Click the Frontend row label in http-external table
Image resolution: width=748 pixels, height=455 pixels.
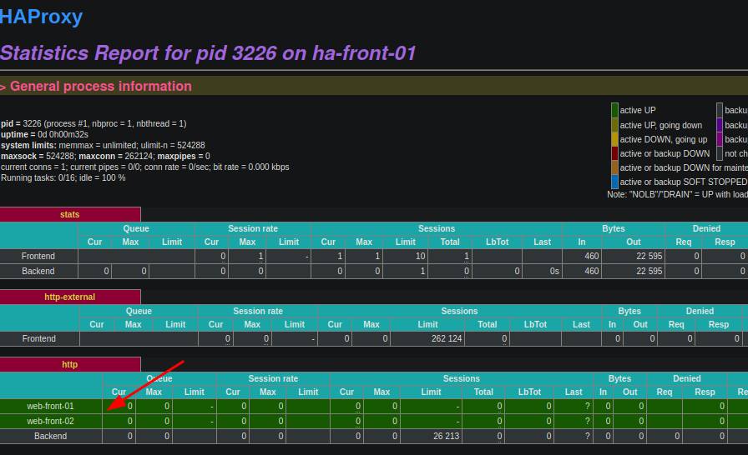tap(39, 339)
